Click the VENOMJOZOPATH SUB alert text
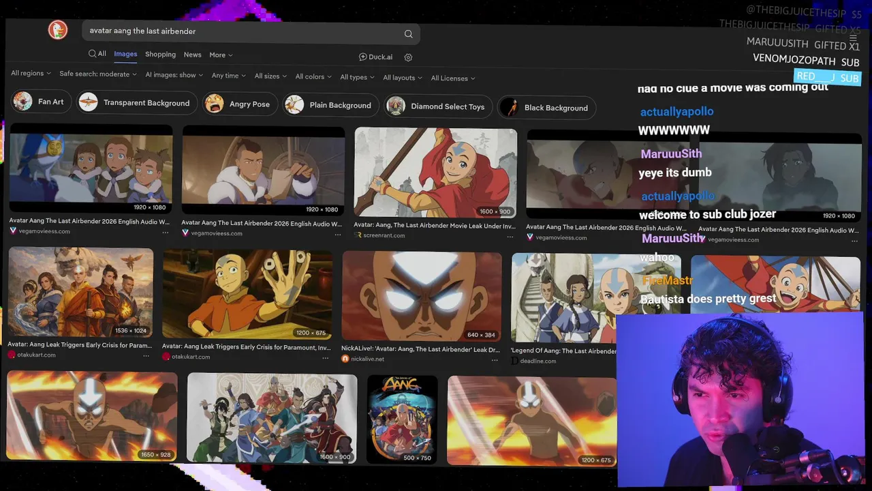Image resolution: width=872 pixels, height=491 pixels. 806,60
